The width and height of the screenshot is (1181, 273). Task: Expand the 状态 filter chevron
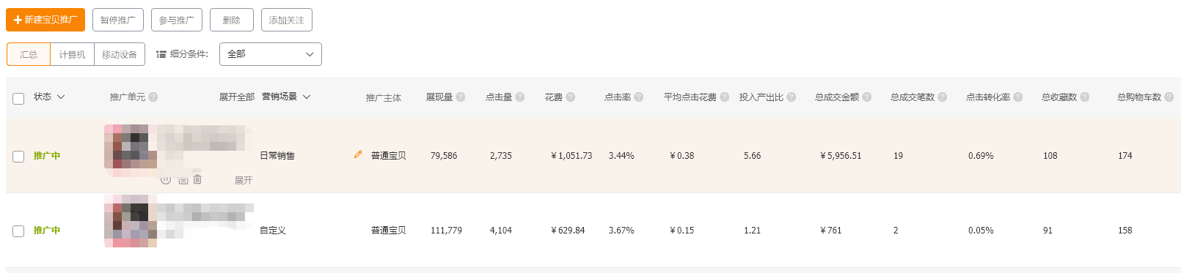click(x=61, y=97)
